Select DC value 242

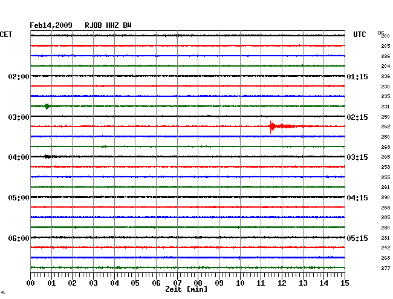pyautogui.click(x=386, y=248)
